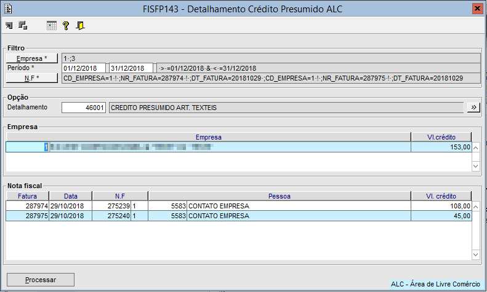This screenshot has width=487, height=292.
Task: Click the first arrow icon in toolbar
Action: coord(9,25)
